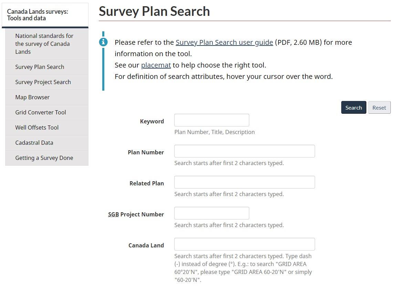
Task: Click into the Related Plan field
Action: coord(244,182)
